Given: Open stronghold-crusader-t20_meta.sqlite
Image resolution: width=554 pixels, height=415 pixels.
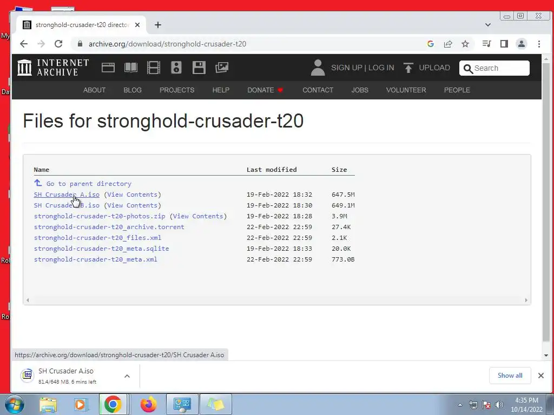Looking at the screenshot, I should [101, 249].
